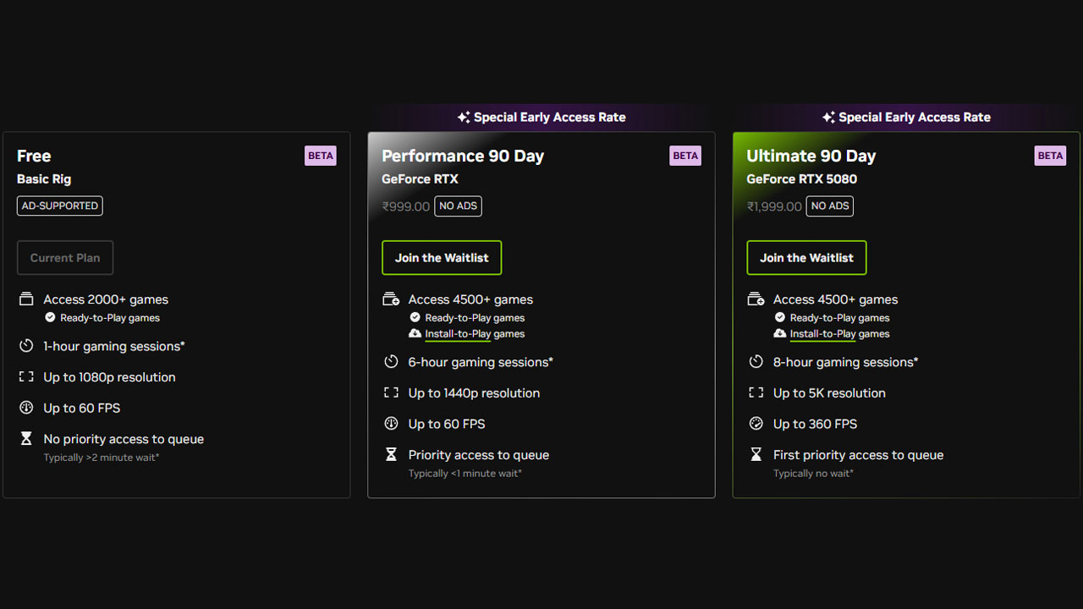This screenshot has height=609, width=1083.
Task: Click Typically no wait note
Action: coord(813,474)
